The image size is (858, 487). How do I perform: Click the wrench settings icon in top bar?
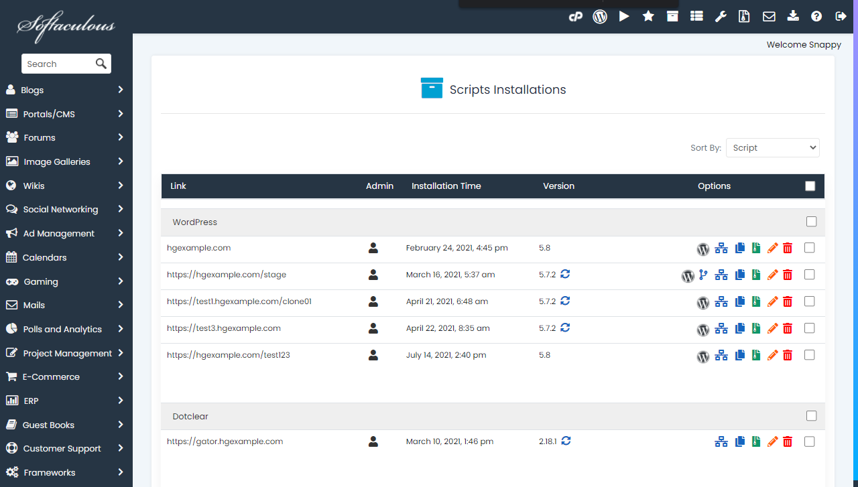(x=721, y=17)
